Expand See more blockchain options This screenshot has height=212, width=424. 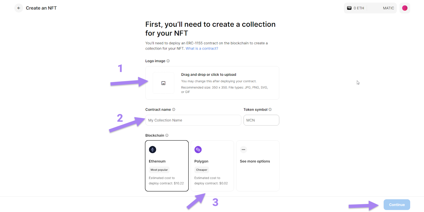(257, 166)
